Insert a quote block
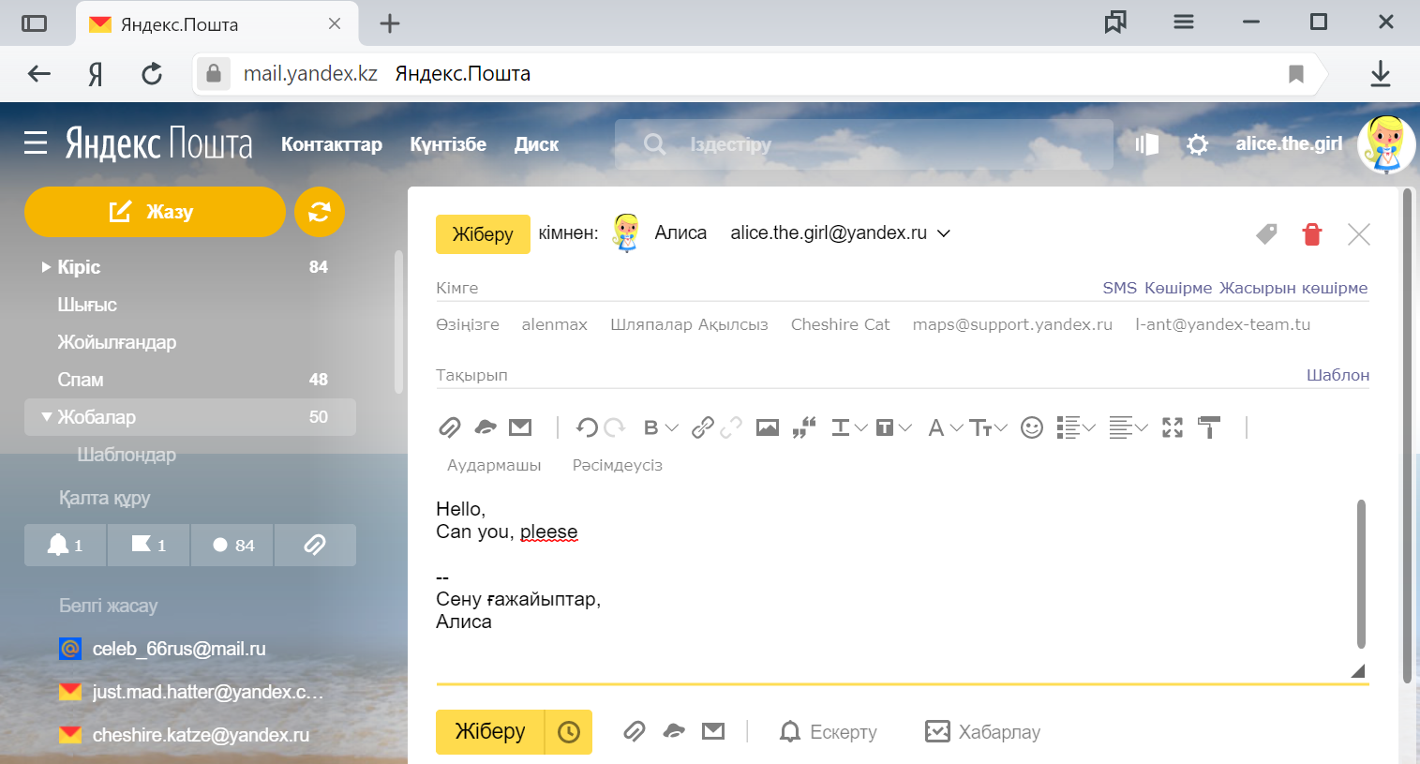 pos(804,427)
